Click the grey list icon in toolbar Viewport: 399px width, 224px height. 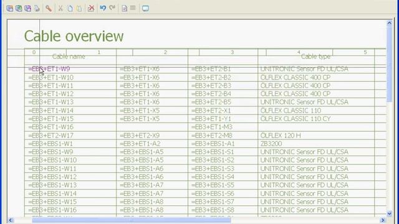coord(133,8)
